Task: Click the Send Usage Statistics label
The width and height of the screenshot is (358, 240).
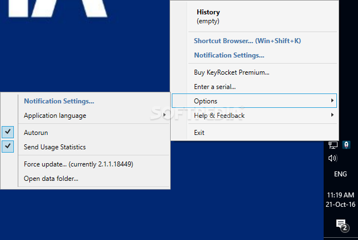Action: click(x=55, y=147)
